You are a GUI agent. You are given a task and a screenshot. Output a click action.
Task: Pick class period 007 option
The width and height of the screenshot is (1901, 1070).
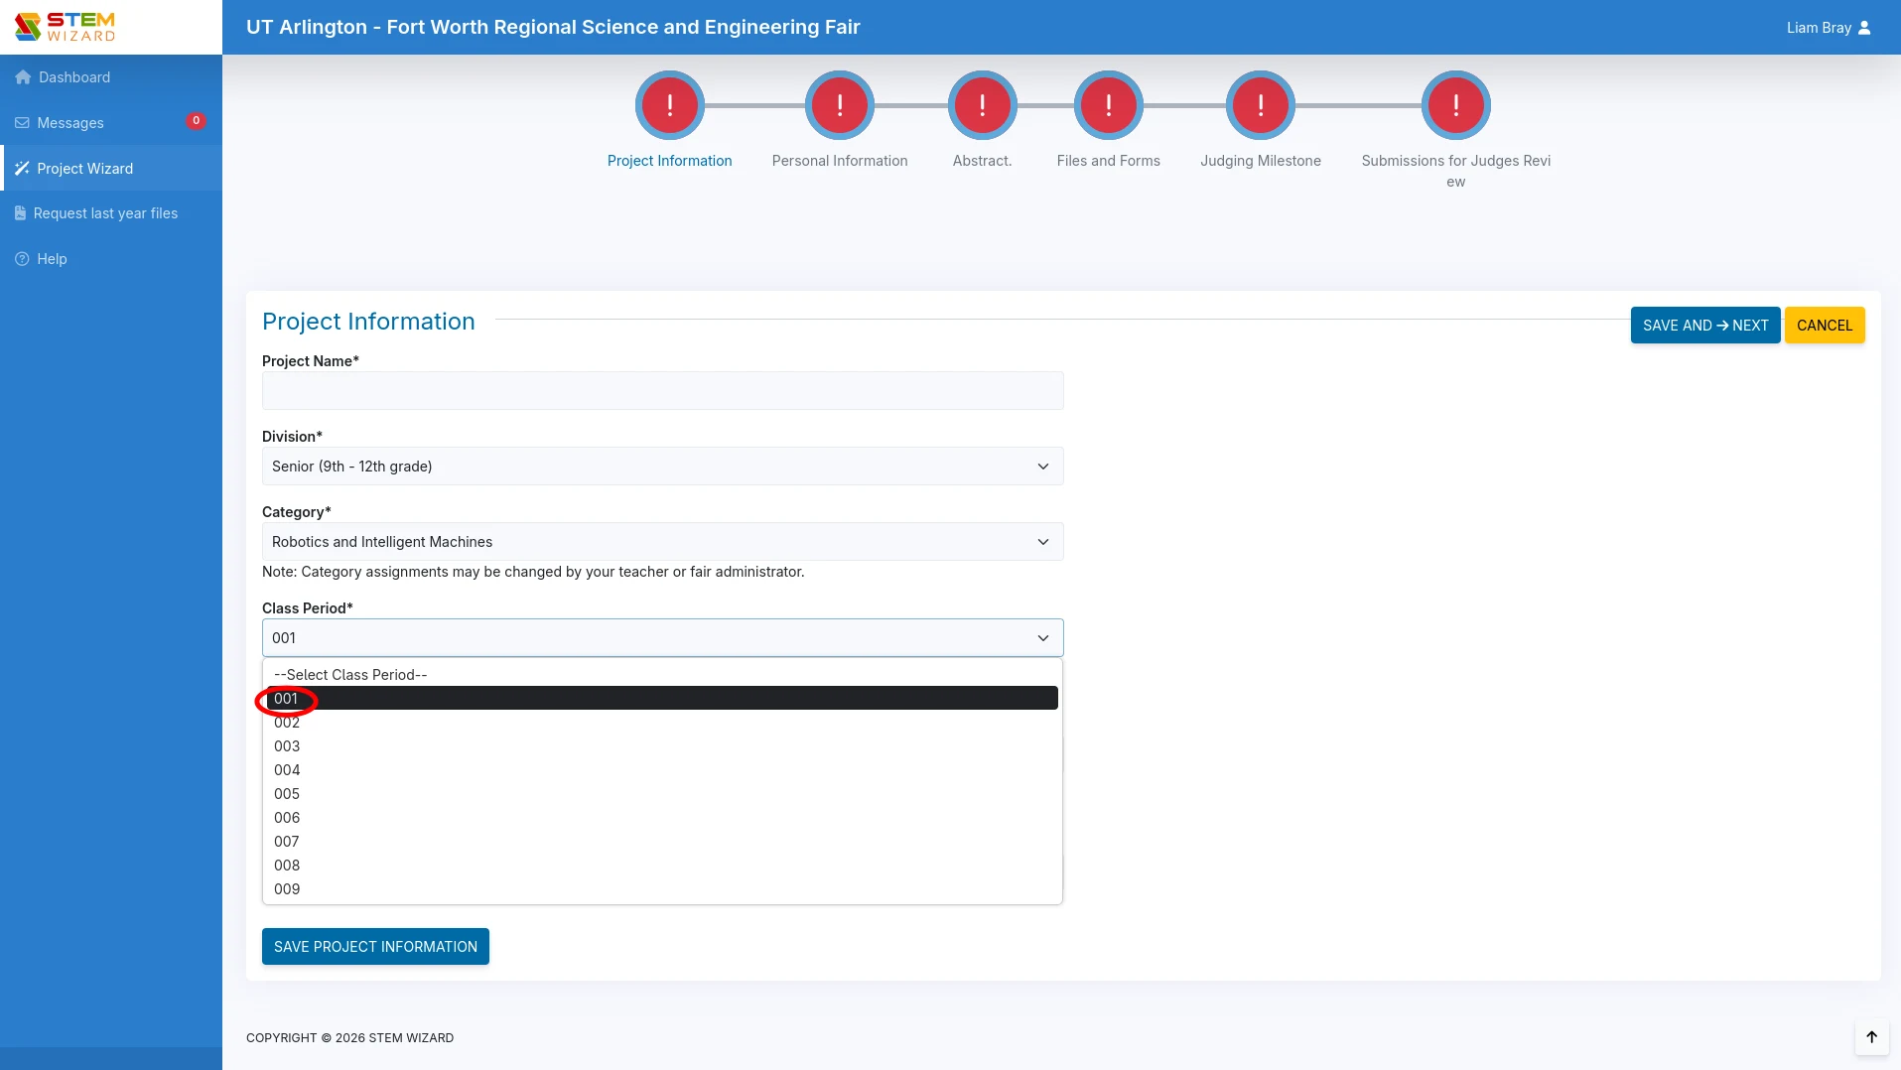tap(662, 842)
